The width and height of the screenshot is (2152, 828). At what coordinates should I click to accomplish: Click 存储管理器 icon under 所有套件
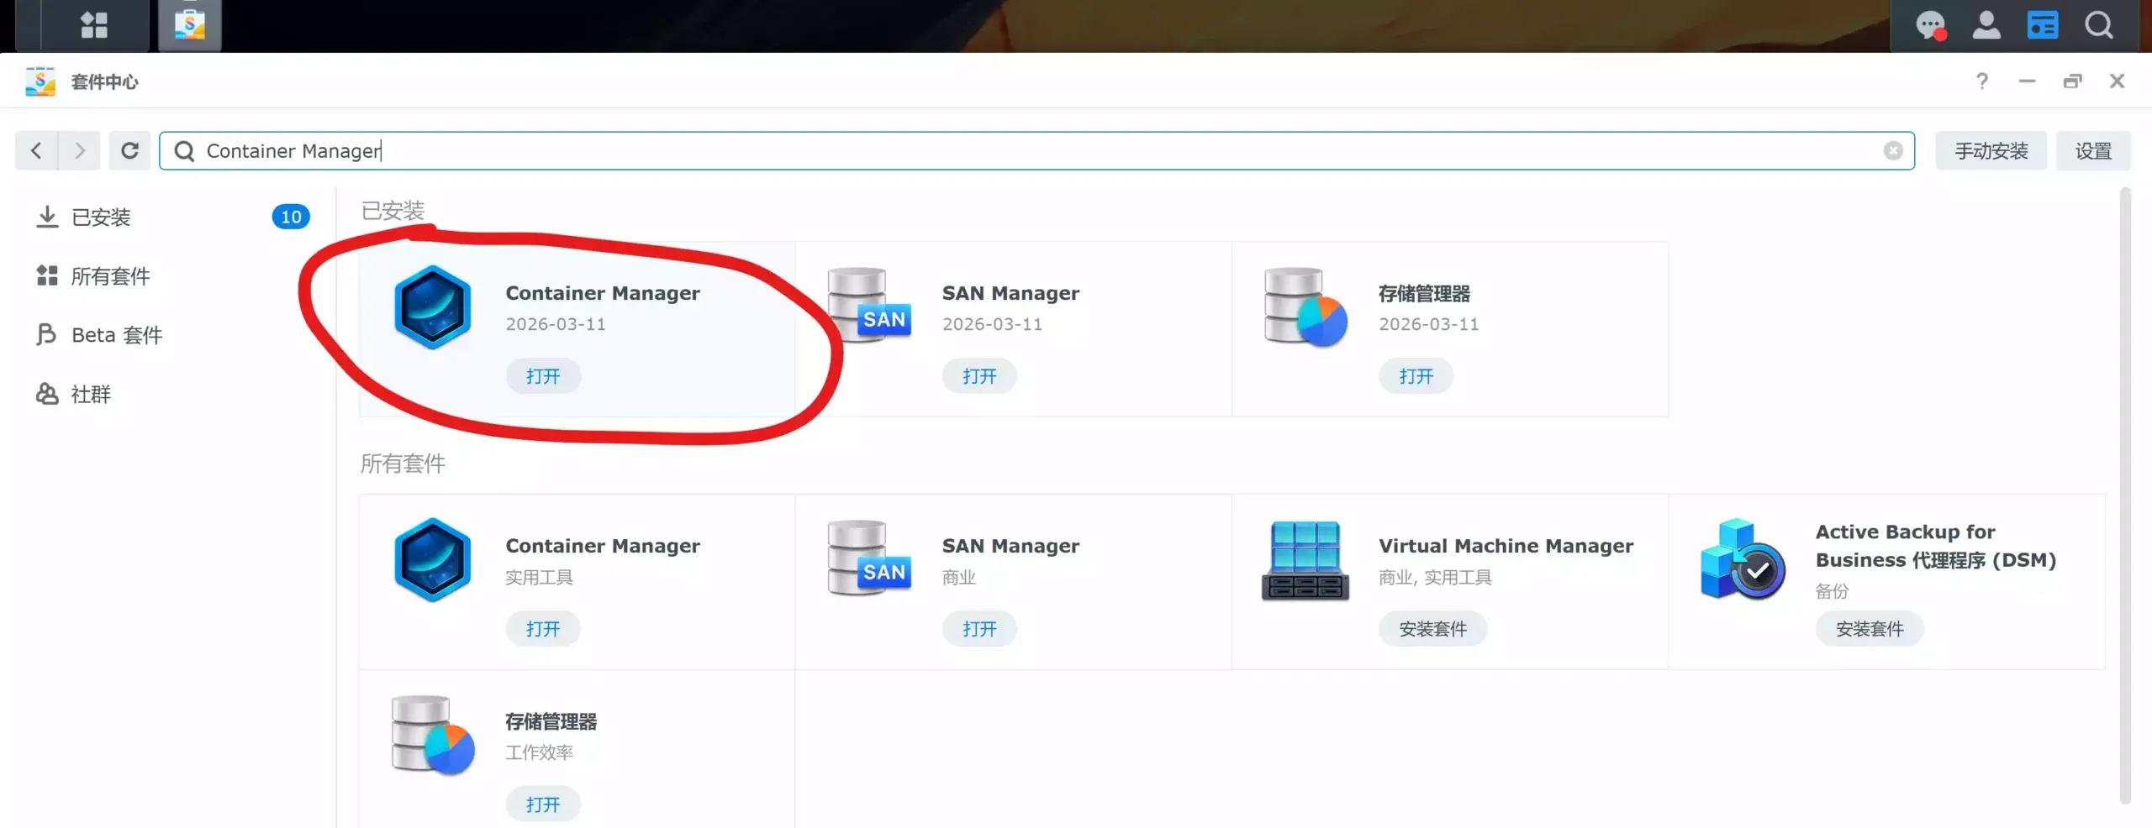click(x=433, y=734)
